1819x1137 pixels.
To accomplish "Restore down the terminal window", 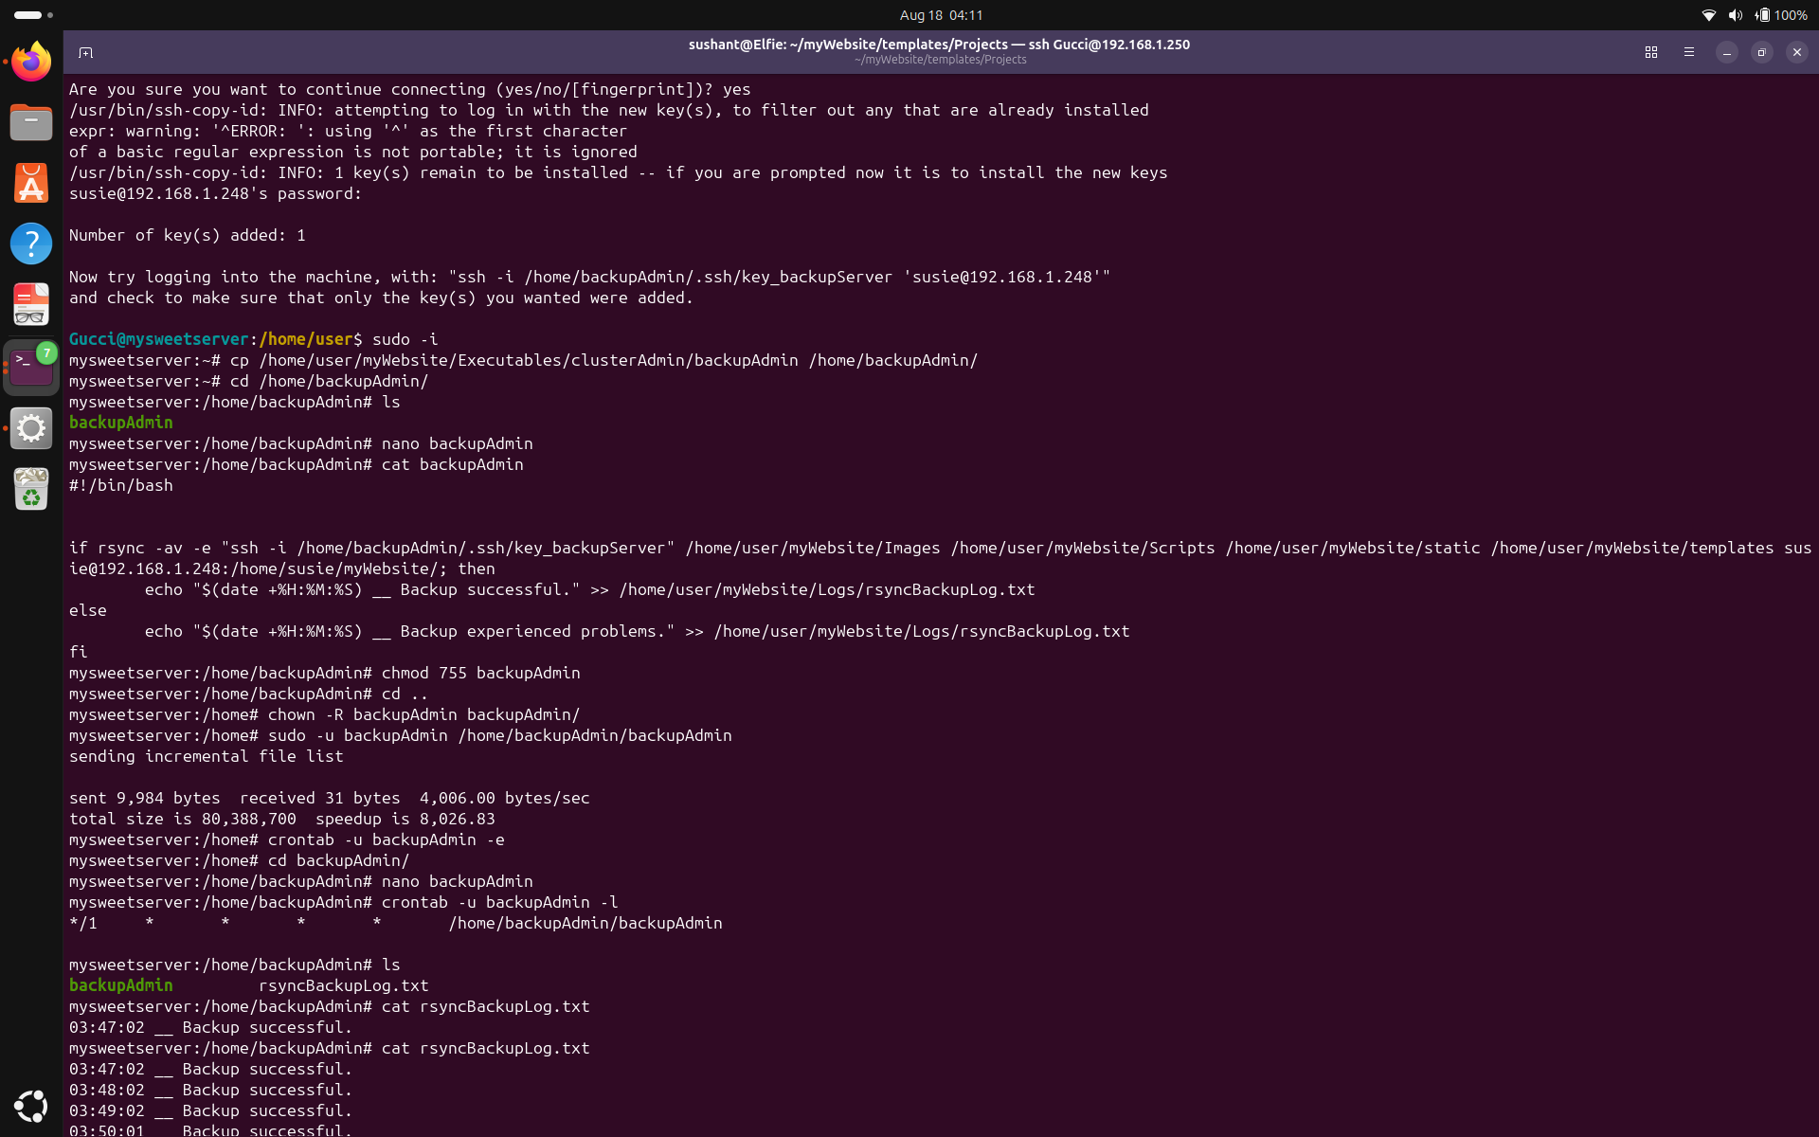I will point(1761,52).
